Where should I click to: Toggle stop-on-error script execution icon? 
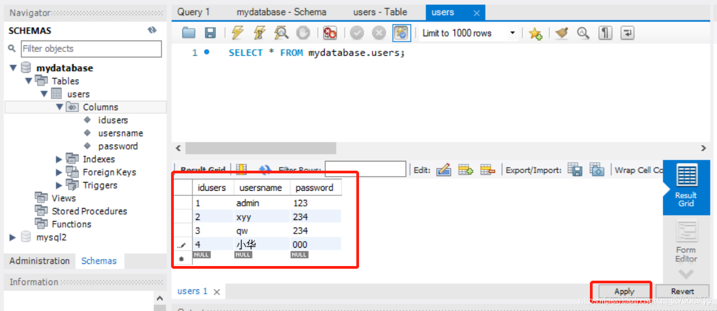click(330, 33)
